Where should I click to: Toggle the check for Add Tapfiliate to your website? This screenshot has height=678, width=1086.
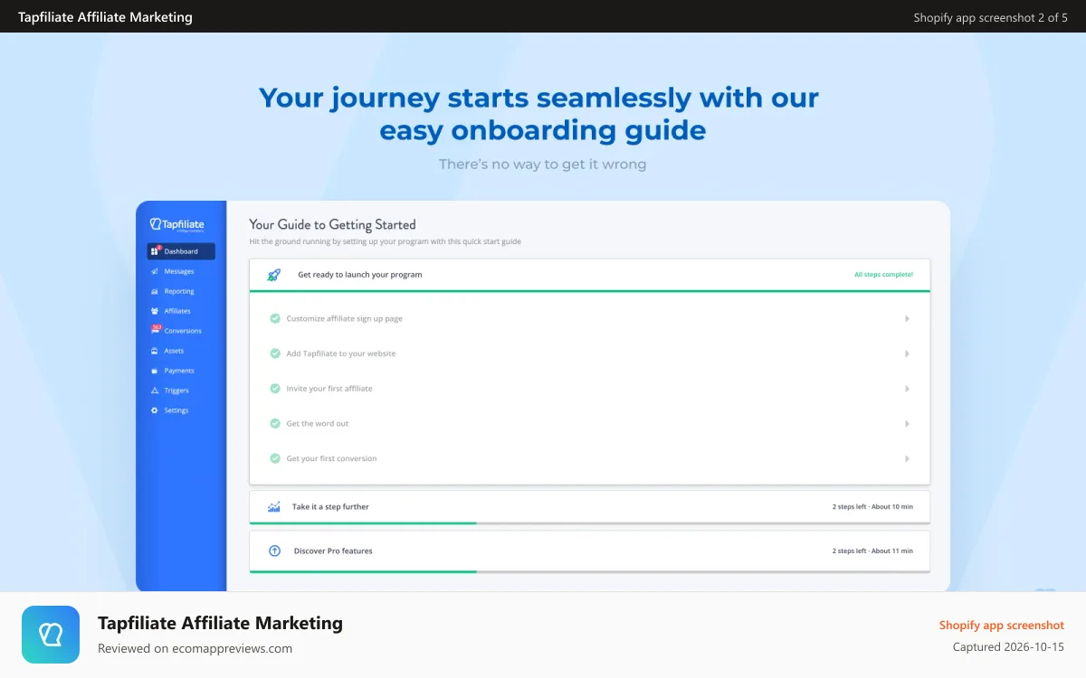point(275,353)
